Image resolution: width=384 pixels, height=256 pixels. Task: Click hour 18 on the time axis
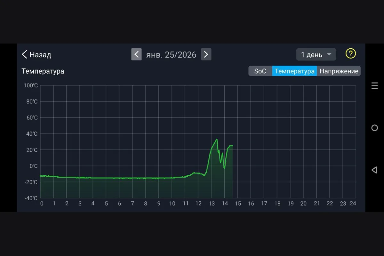coord(277,204)
